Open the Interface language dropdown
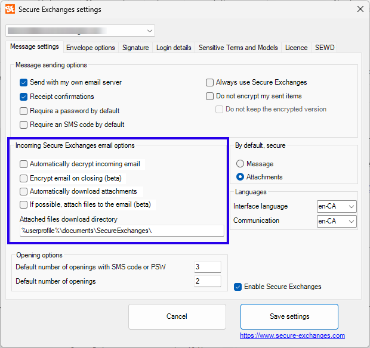The width and height of the screenshot is (370, 348). (x=337, y=206)
